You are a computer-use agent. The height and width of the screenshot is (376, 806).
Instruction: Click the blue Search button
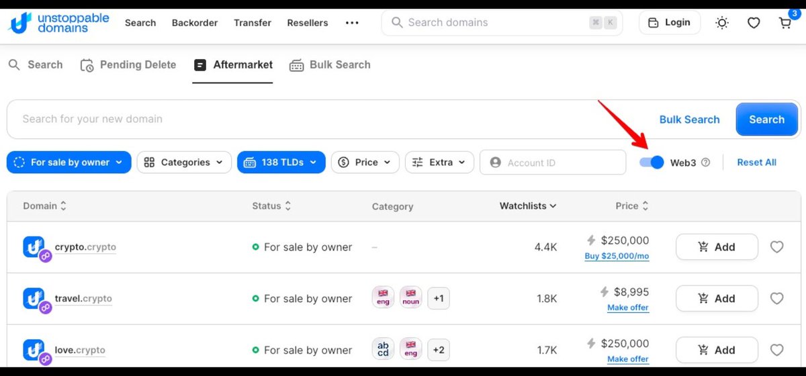click(767, 120)
